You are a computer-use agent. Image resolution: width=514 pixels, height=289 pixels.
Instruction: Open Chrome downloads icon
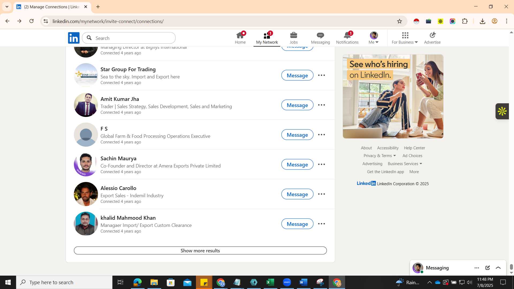tap(482, 21)
